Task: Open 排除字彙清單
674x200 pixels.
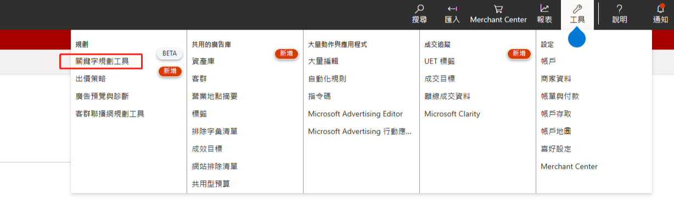Action: click(x=215, y=132)
